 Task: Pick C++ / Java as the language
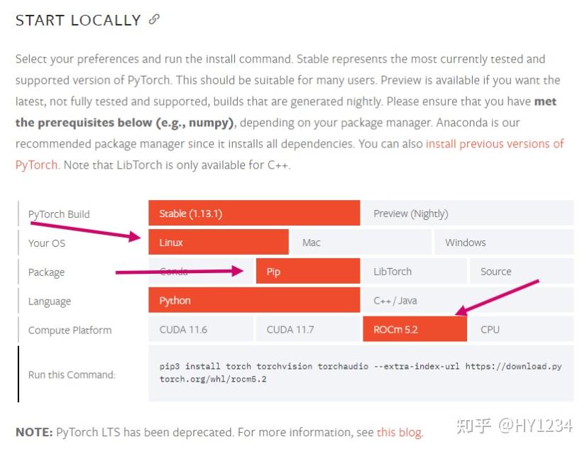coord(468,301)
